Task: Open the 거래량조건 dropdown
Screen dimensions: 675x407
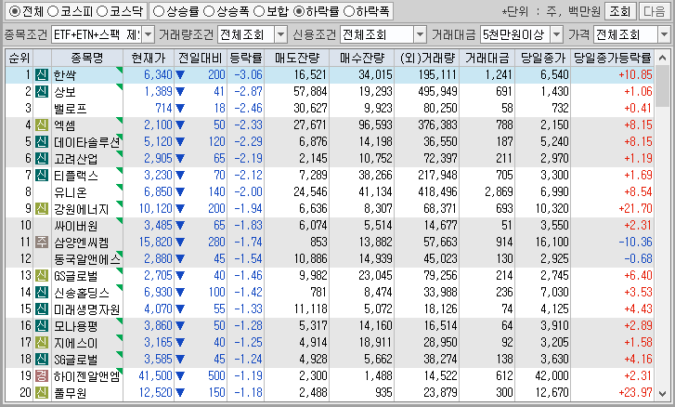Action: [280, 34]
